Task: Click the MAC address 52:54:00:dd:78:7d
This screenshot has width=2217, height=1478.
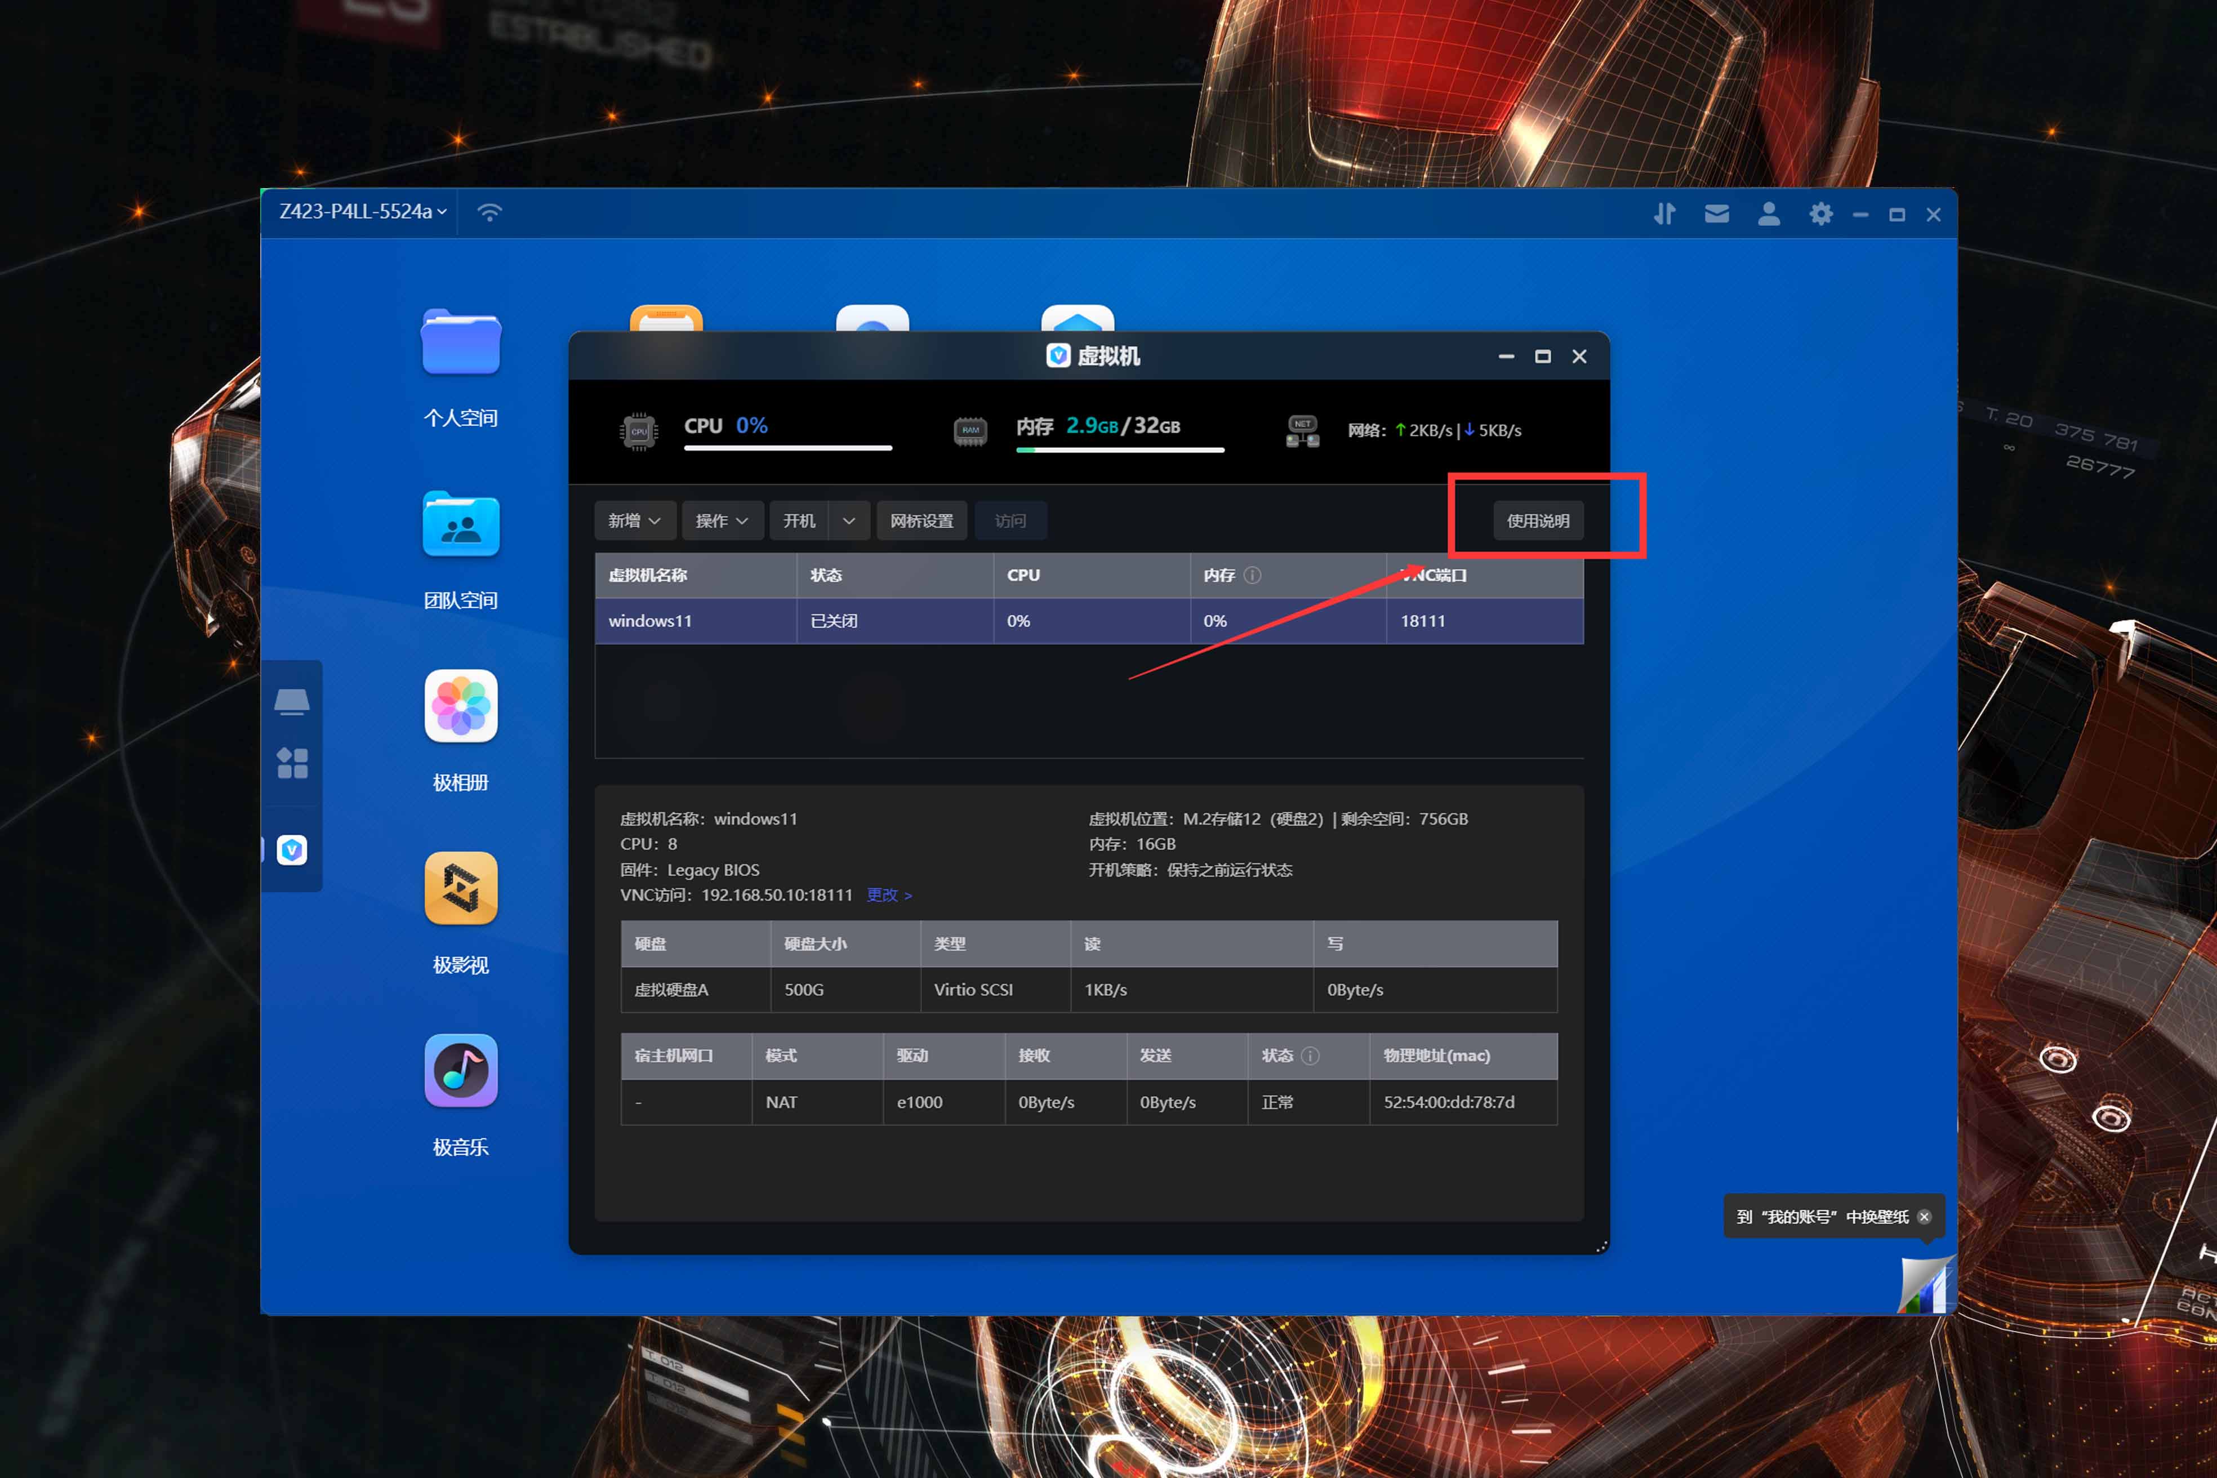Action: 1449,1102
